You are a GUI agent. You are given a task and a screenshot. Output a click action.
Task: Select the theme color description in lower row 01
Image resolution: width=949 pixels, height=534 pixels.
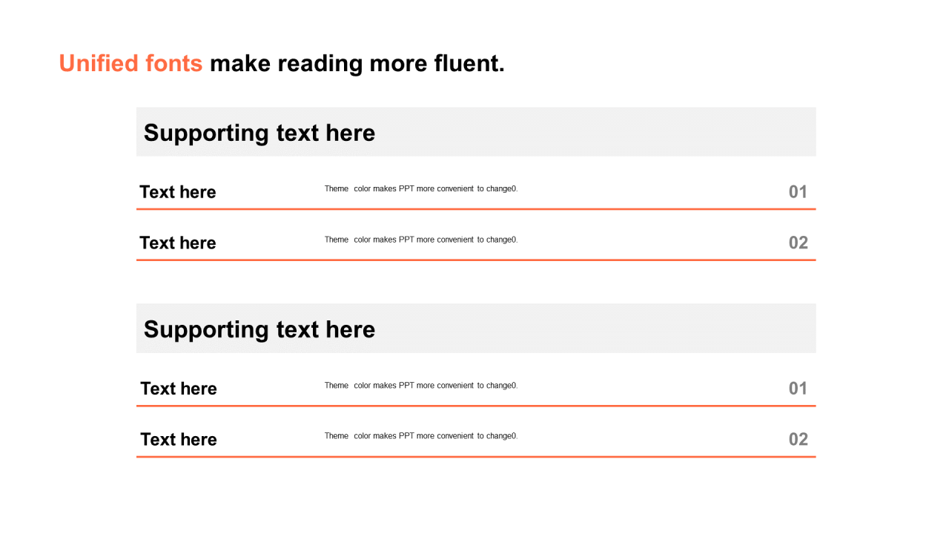pyautogui.click(x=421, y=386)
